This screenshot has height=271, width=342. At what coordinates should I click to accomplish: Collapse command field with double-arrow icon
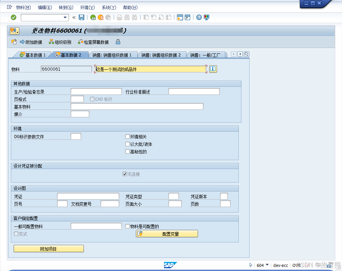(74, 17)
